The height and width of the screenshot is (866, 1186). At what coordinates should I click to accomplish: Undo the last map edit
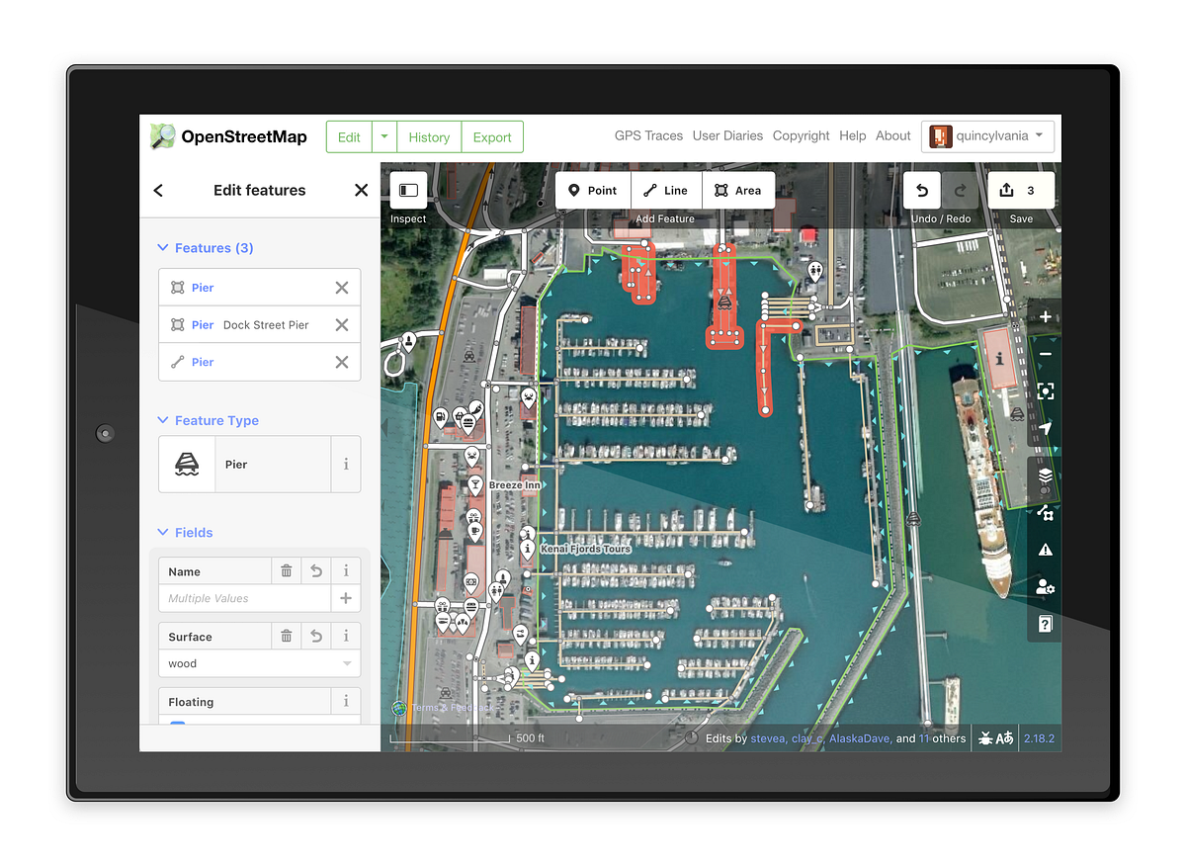(x=921, y=190)
